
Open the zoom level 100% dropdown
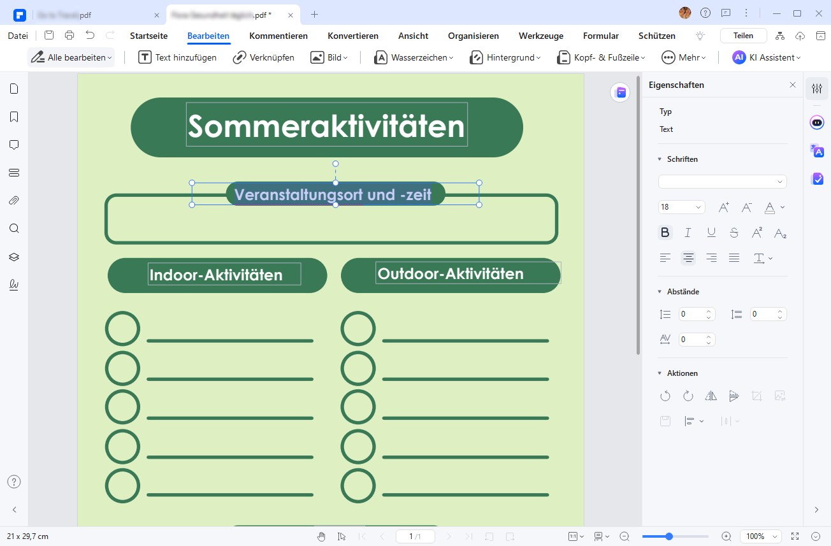[x=762, y=536]
